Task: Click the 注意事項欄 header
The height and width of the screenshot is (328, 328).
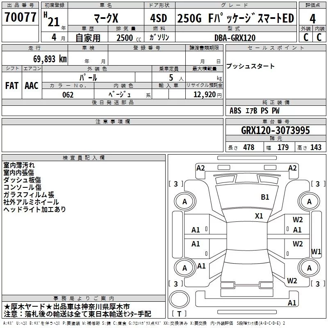Action: click(112, 121)
